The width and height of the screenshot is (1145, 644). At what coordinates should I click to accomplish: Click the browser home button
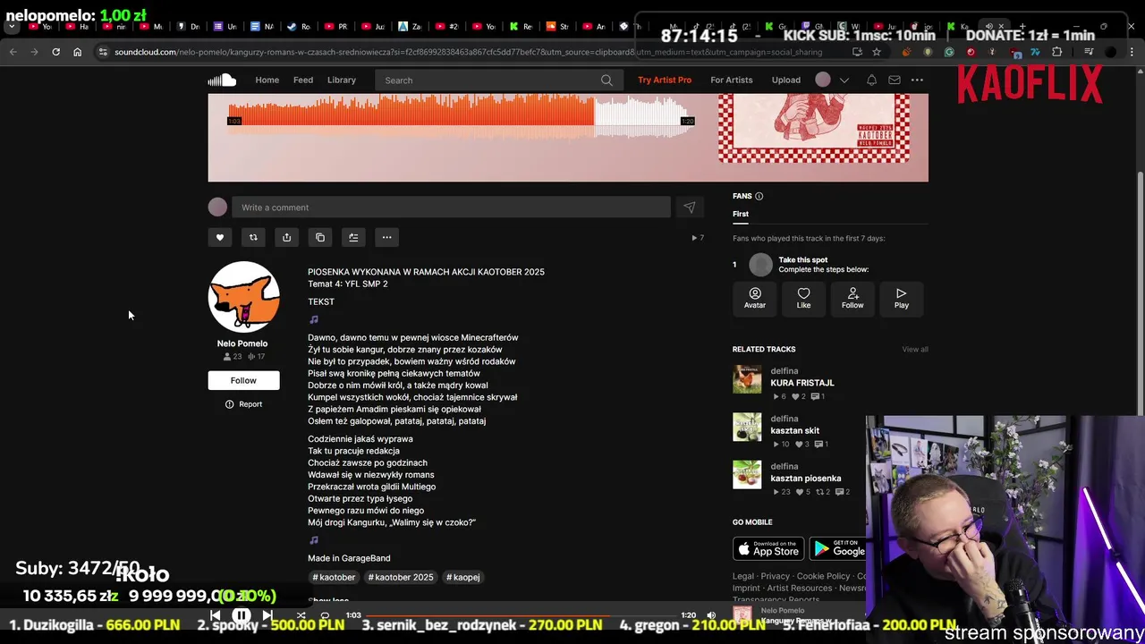pyautogui.click(x=77, y=52)
